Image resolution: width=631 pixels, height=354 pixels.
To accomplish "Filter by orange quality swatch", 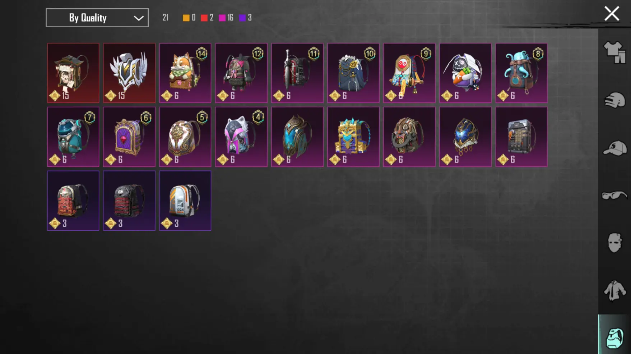I will coord(186,18).
